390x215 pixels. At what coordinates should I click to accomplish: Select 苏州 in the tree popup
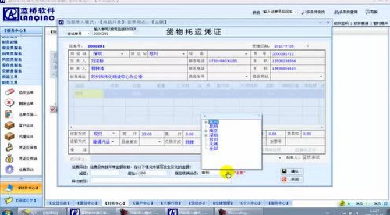[214, 140]
